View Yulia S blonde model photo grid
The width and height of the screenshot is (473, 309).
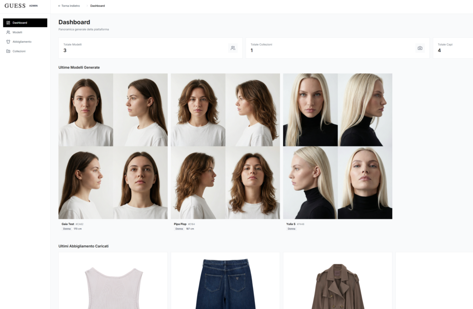[337, 146]
